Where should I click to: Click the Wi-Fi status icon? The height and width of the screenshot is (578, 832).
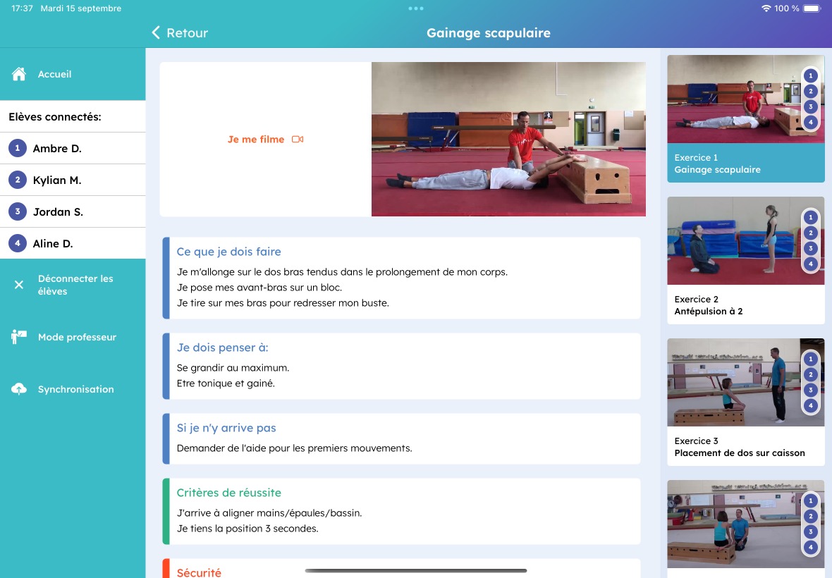766,8
